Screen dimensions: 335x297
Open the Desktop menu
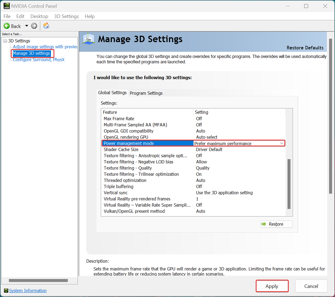point(39,16)
